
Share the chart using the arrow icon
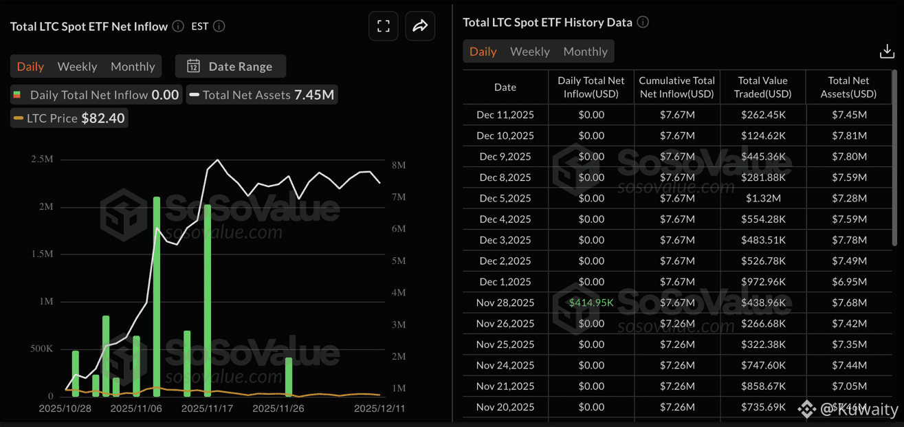420,26
